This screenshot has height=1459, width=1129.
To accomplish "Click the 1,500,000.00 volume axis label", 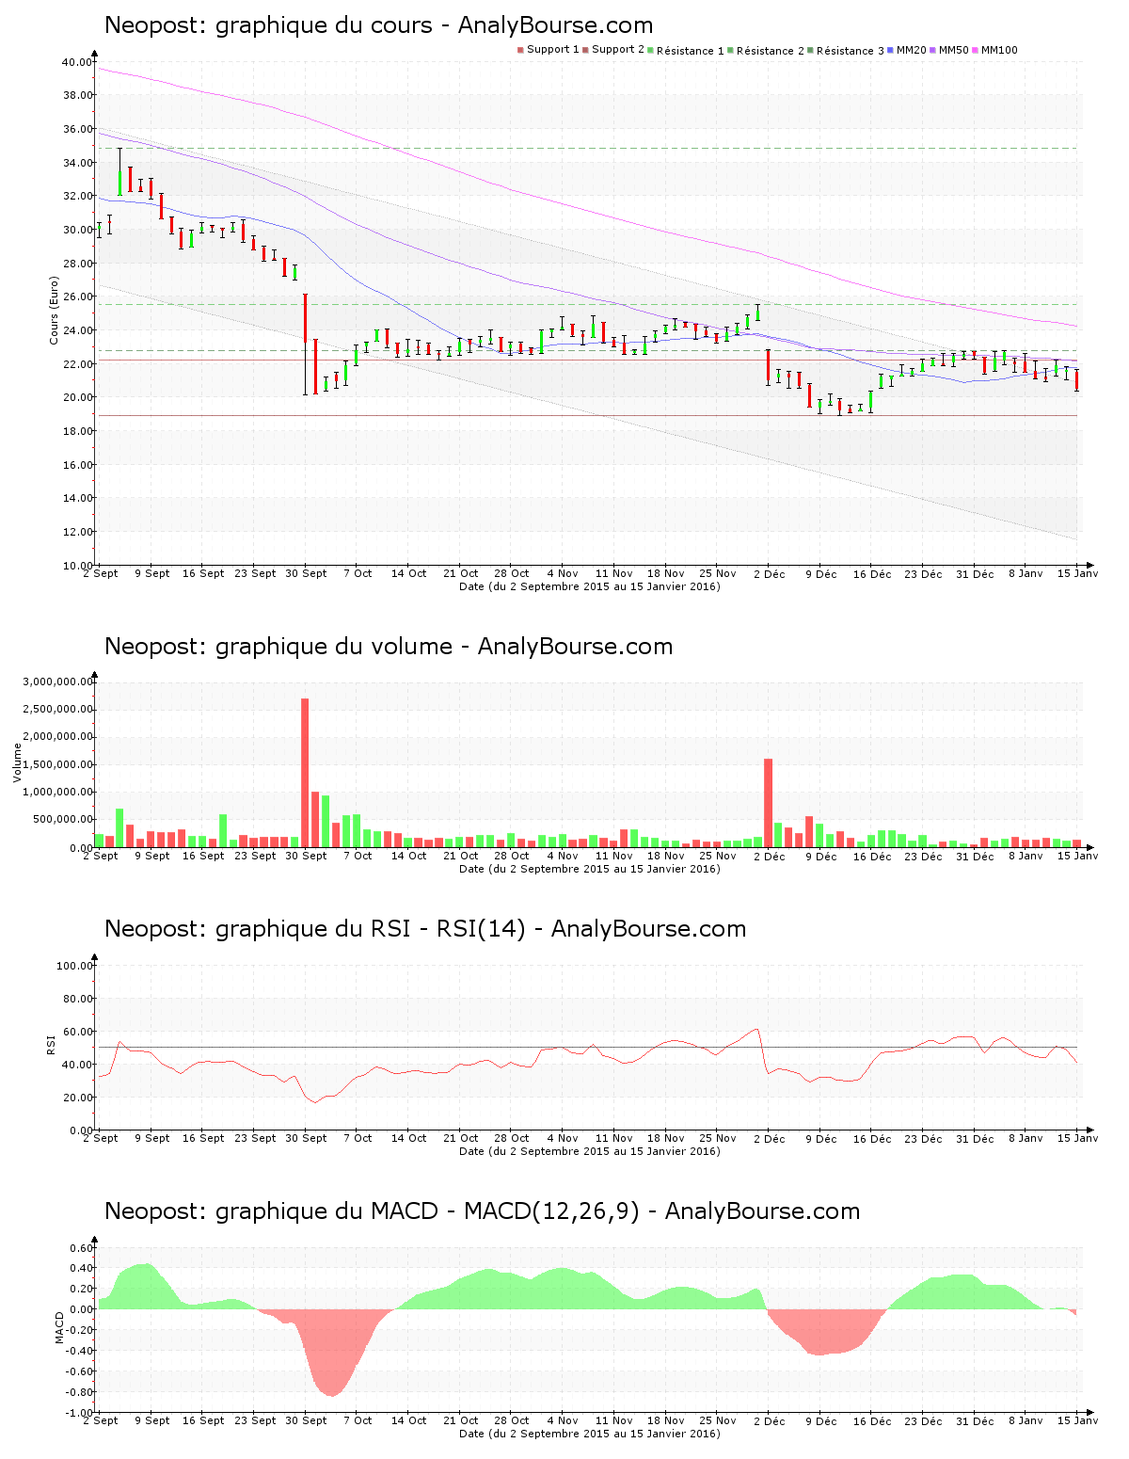I will tap(59, 764).
